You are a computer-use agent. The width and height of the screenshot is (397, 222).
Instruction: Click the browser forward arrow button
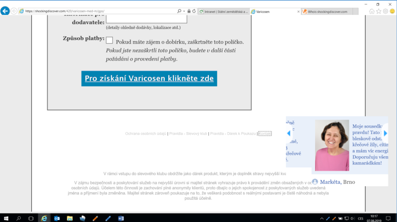click(x=14, y=11)
